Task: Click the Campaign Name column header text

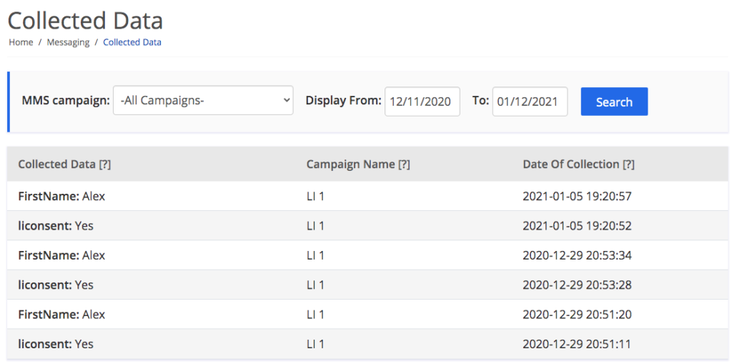Action: coord(350,164)
